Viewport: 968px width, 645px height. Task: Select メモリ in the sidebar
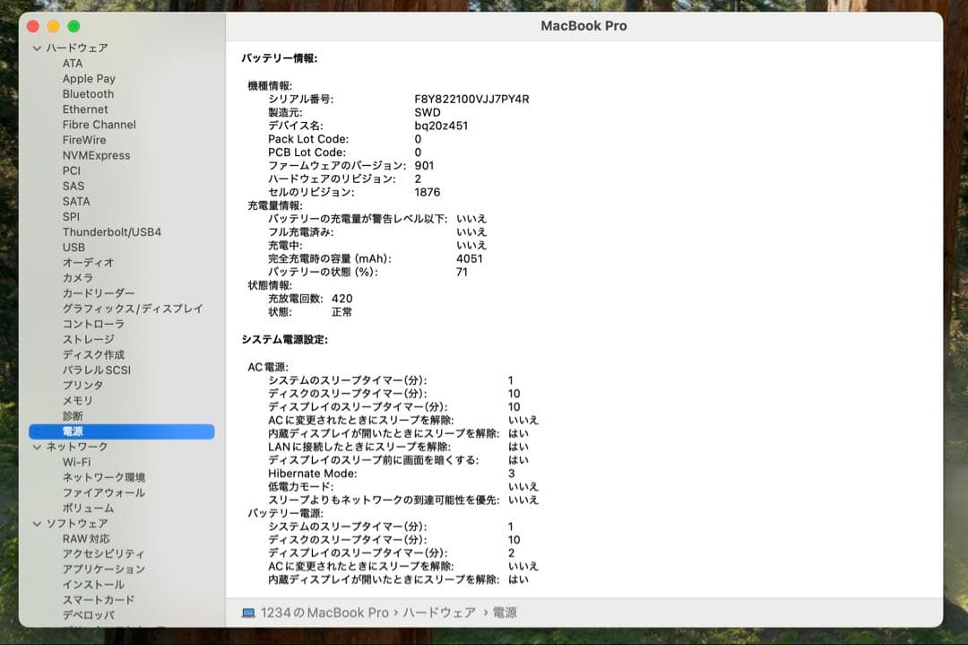[x=77, y=401]
